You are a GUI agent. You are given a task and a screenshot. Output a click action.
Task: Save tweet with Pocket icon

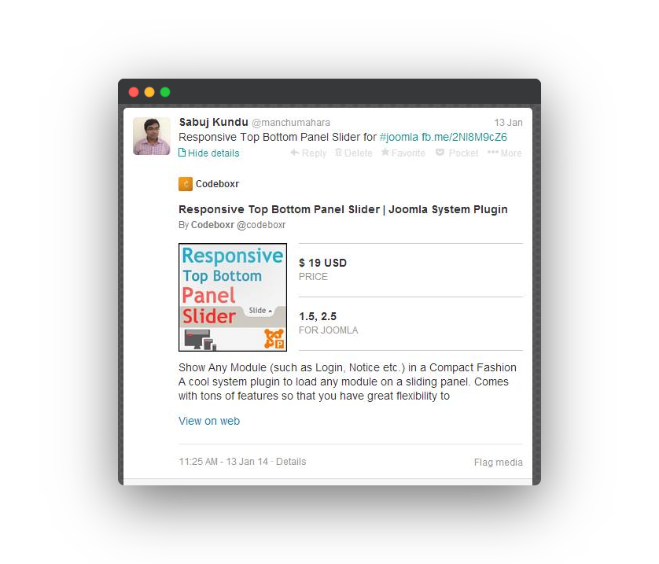(x=440, y=152)
